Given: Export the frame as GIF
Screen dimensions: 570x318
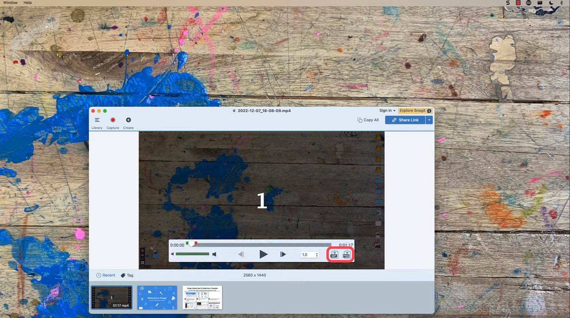Looking at the screenshot, I should point(334,255).
